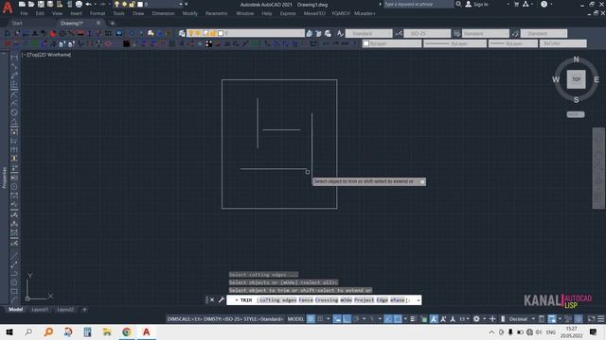Toggle grid display in status bar
The width and height of the screenshot is (606, 340).
click(311, 319)
